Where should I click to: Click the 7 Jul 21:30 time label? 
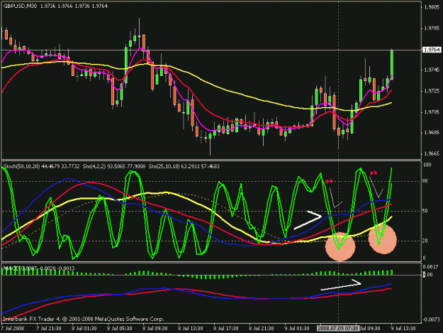pos(49,329)
